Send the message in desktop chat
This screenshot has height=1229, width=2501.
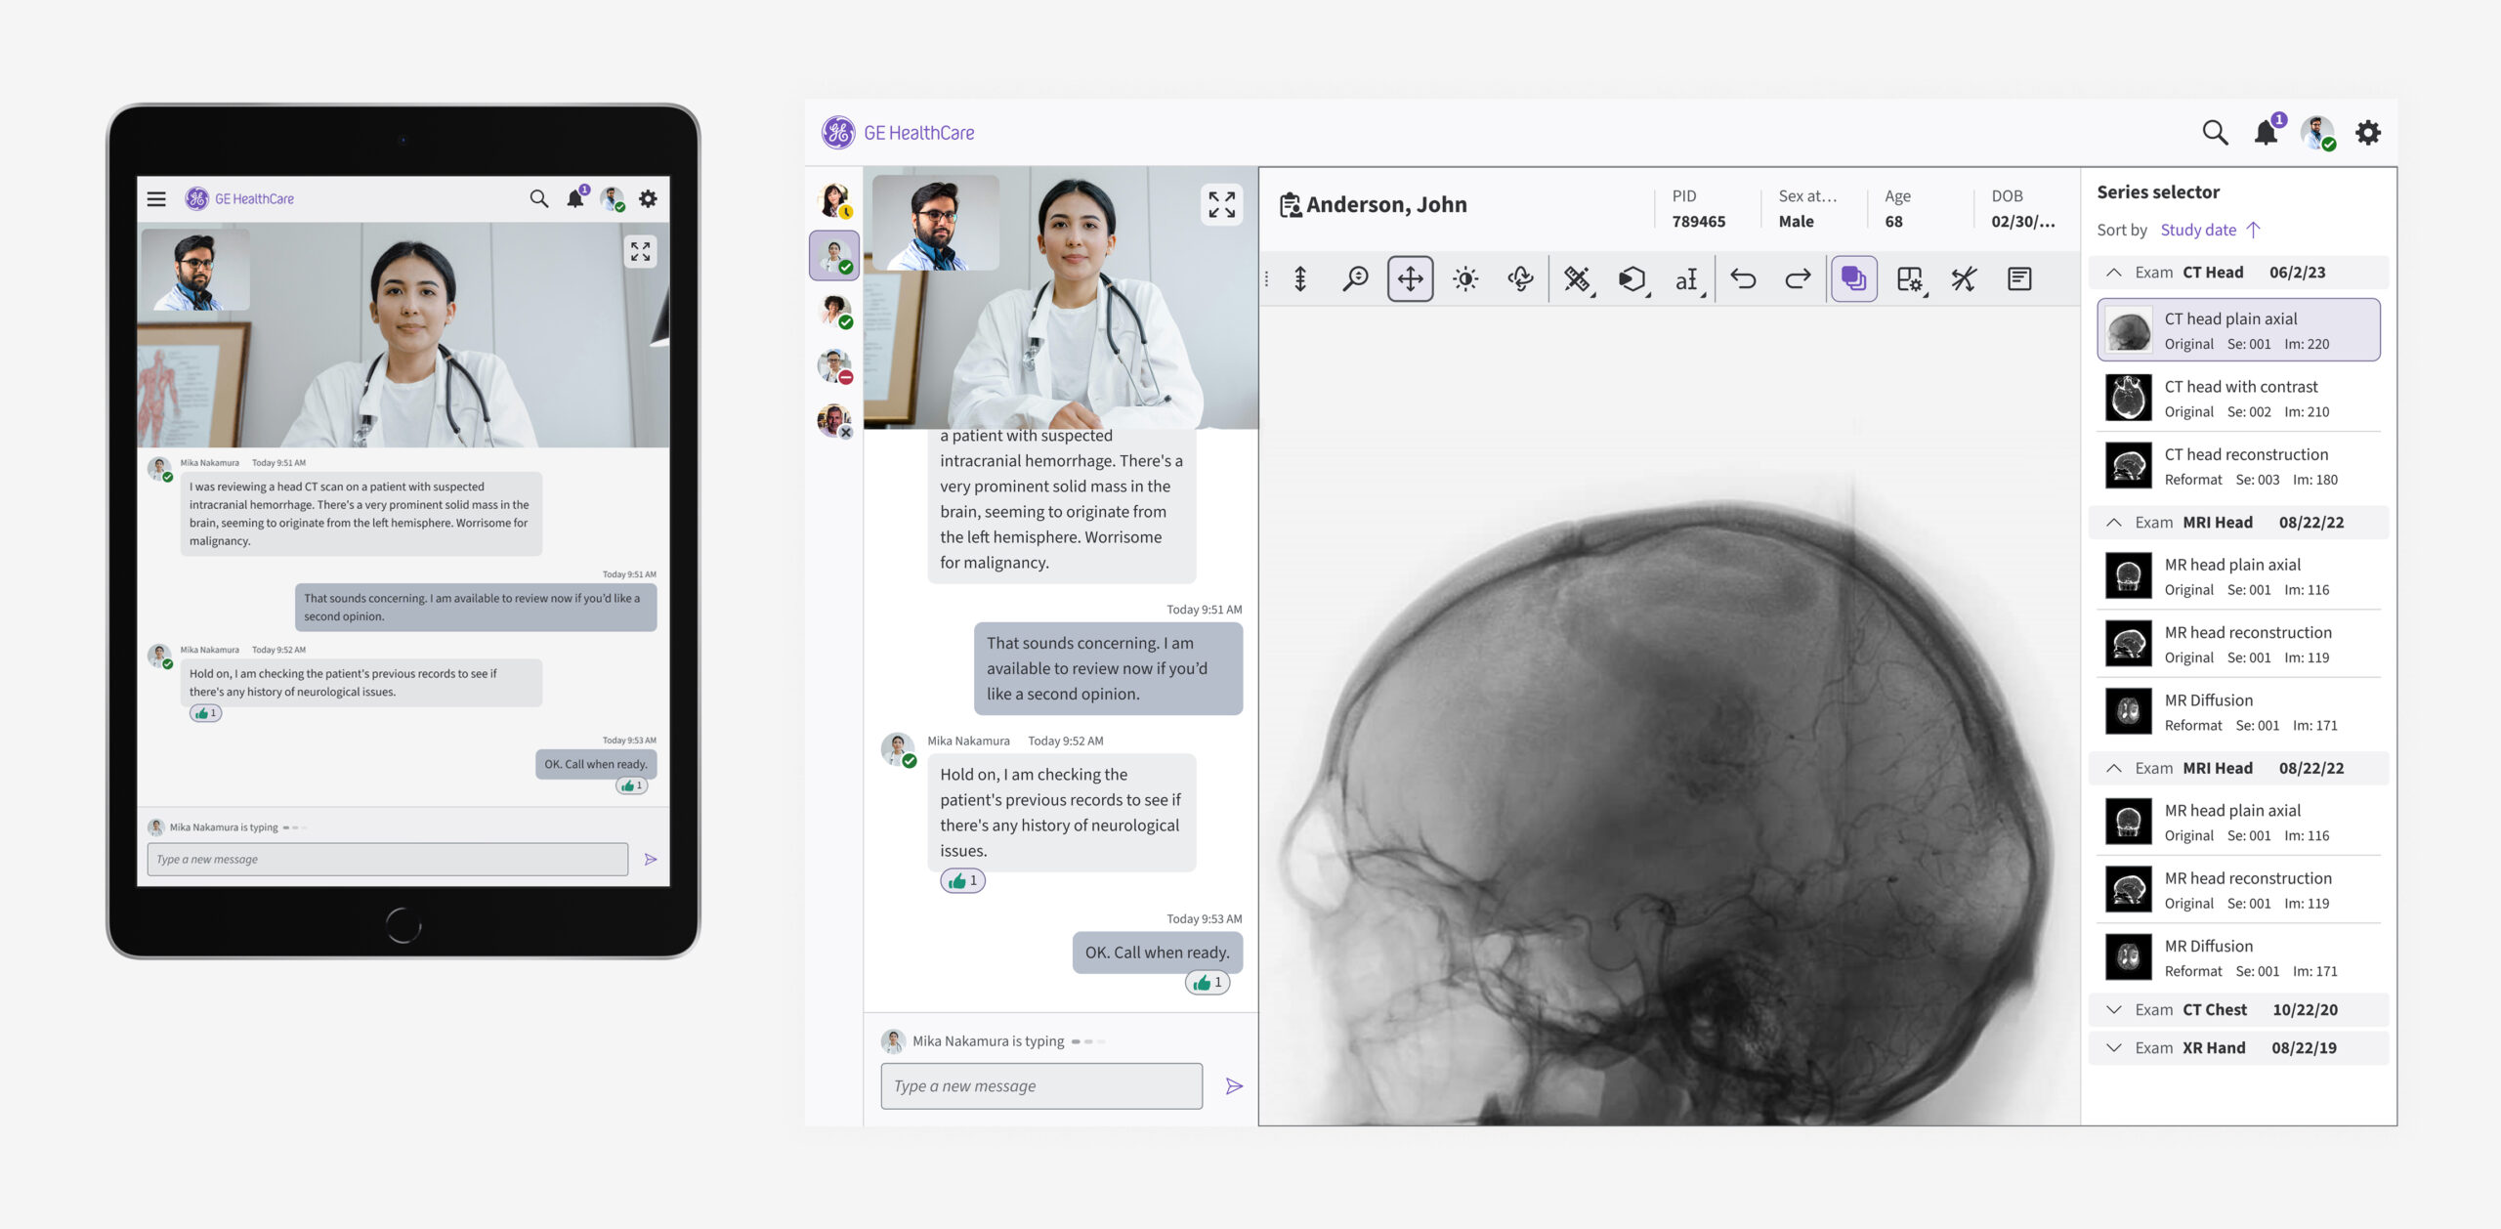coord(1234,1086)
